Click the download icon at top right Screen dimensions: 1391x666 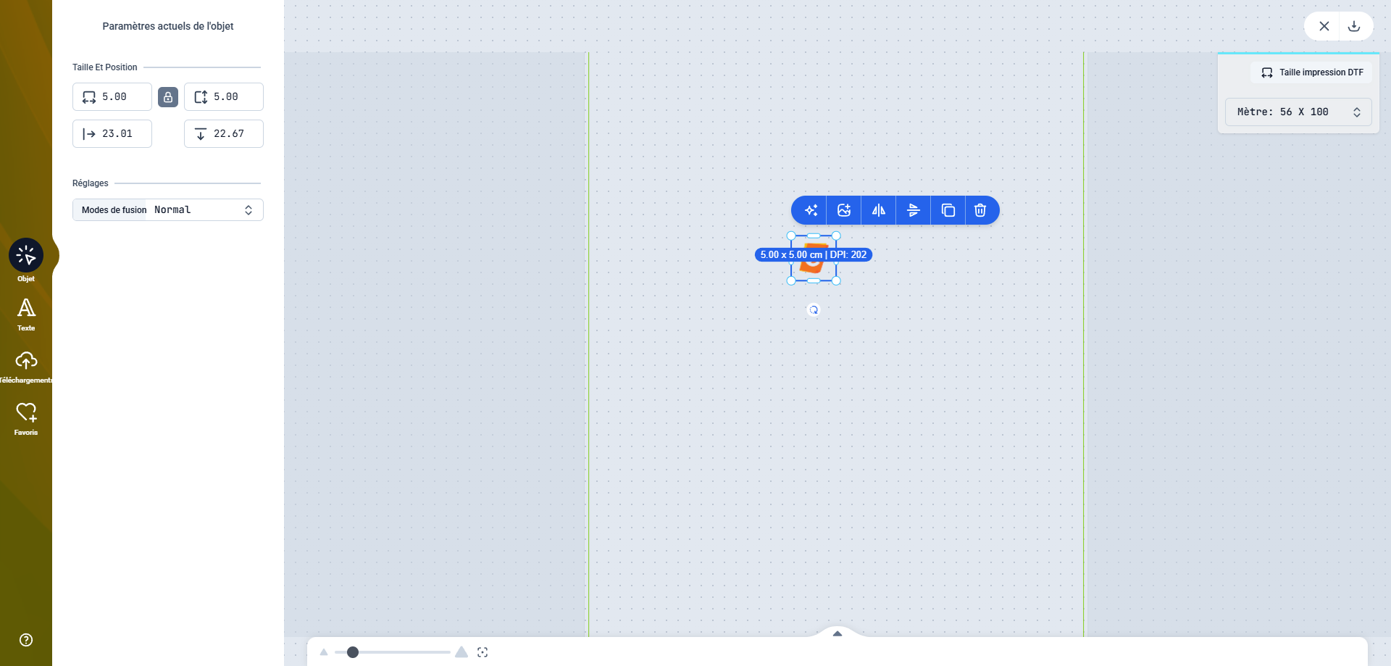pos(1353,26)
